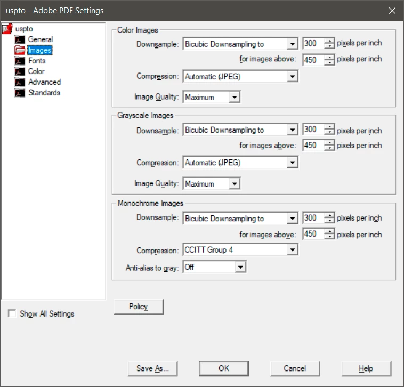Viewport: 404px width, 387px height.
Task: Close the Adobe PDF Settings dialog
Action: [392, 11]
